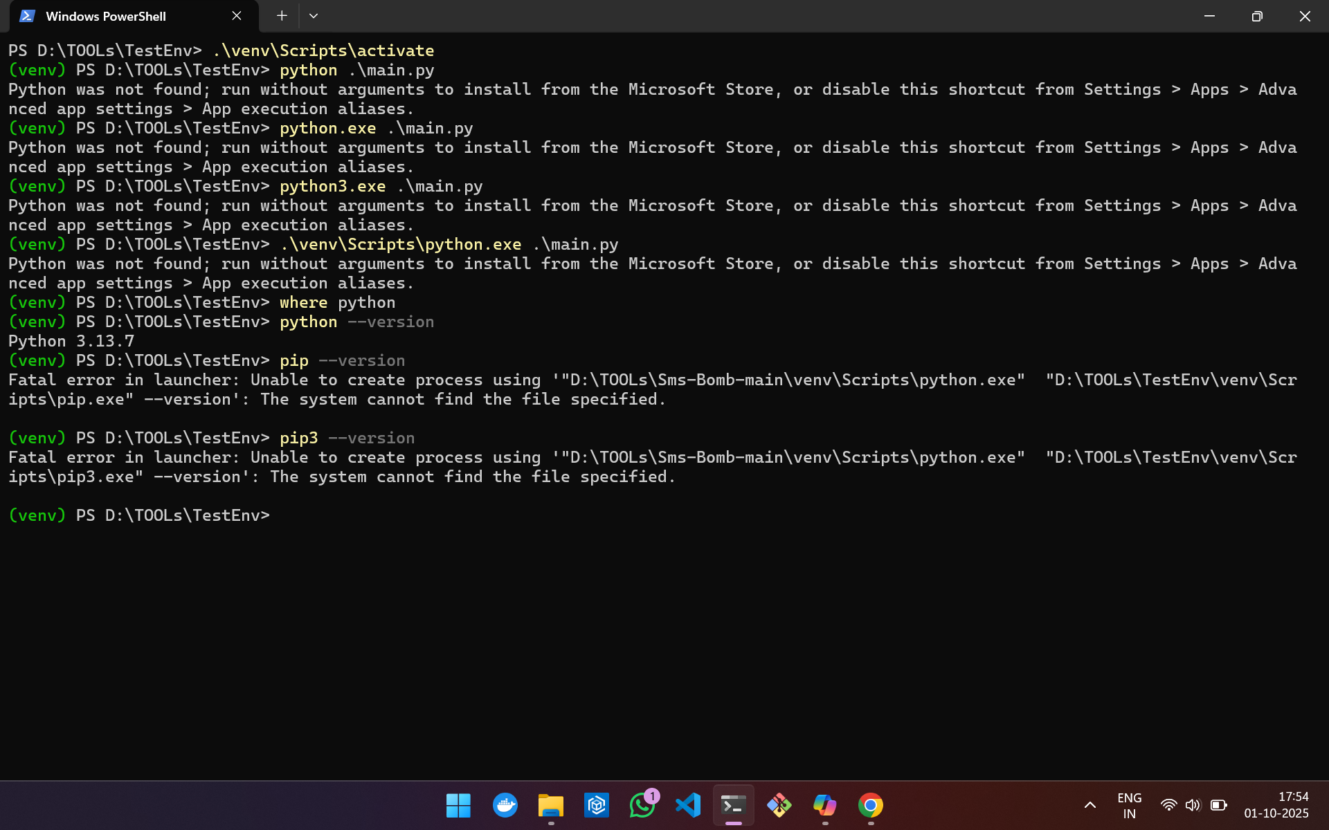Open Git Extensions from the taskbar
The image size is (1329, 830).
pos(779,806)
